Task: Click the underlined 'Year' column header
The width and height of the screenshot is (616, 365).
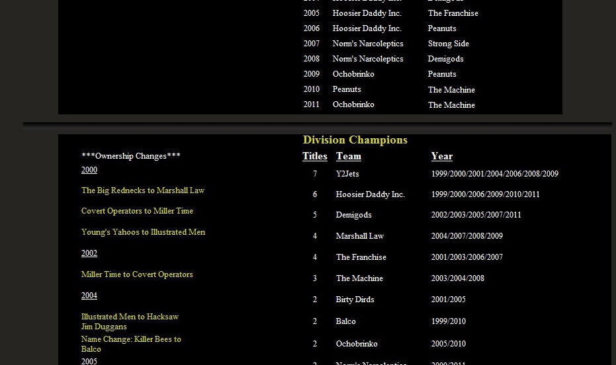Action: pos(442,157)
